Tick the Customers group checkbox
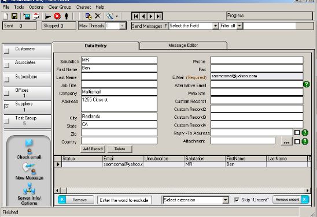The width and height of the screenshot is (317, 217). [7, 51]
